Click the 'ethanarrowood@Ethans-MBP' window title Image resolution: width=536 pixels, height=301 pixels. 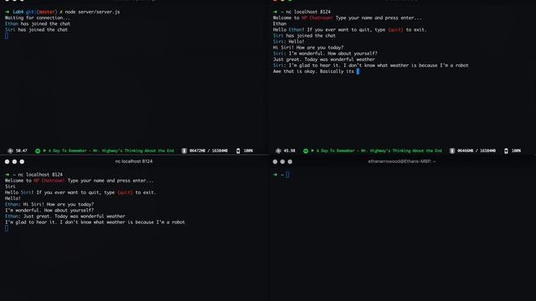pos(402,161)
